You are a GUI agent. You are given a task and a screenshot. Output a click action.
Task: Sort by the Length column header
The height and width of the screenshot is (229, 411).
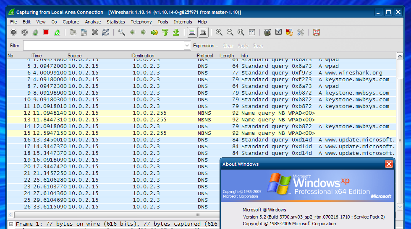pos(229,55)
